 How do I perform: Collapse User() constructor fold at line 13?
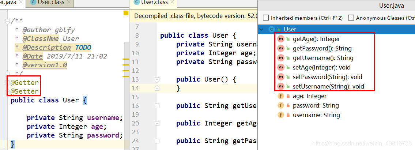[x=157, y=79]
